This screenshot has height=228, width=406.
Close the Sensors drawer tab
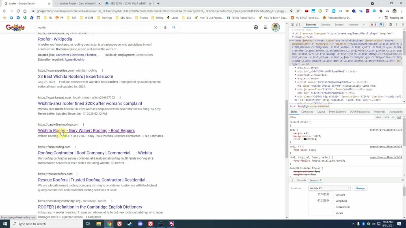[x=321, y=180]
